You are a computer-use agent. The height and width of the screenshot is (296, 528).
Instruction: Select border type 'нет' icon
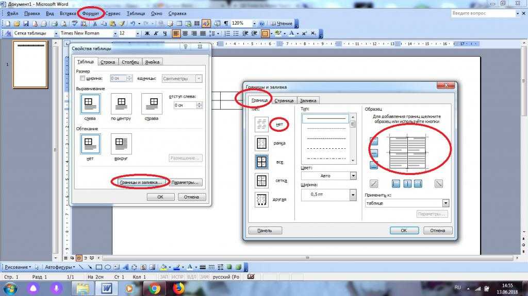[261, 125]
